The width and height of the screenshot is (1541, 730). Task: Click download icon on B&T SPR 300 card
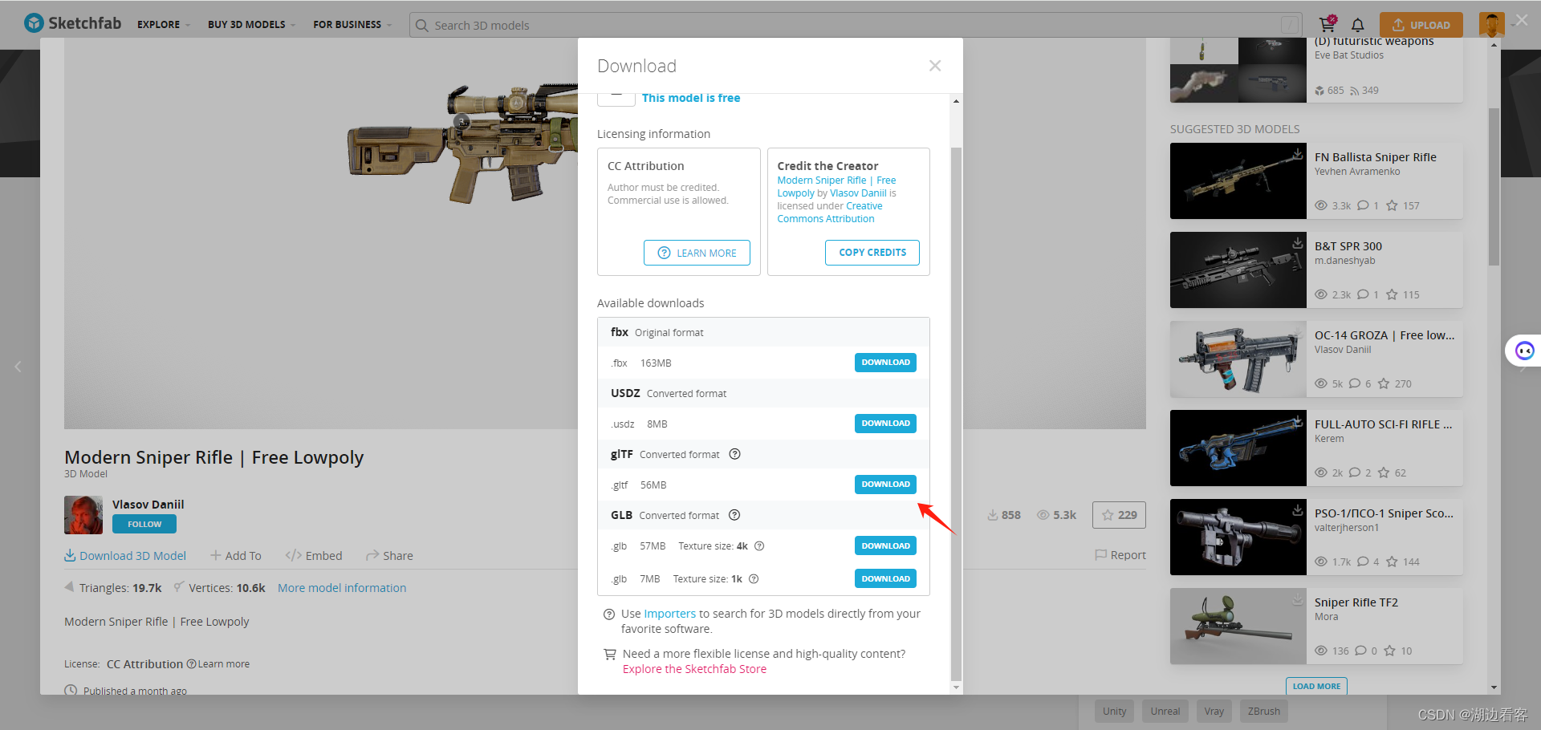pyautogui.click(x=1297, y=242)
